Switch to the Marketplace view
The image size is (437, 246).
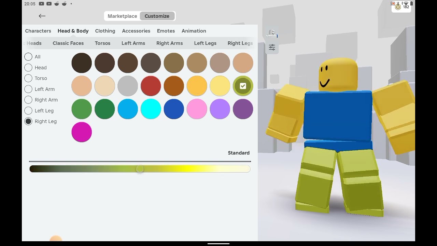point(122,16)
